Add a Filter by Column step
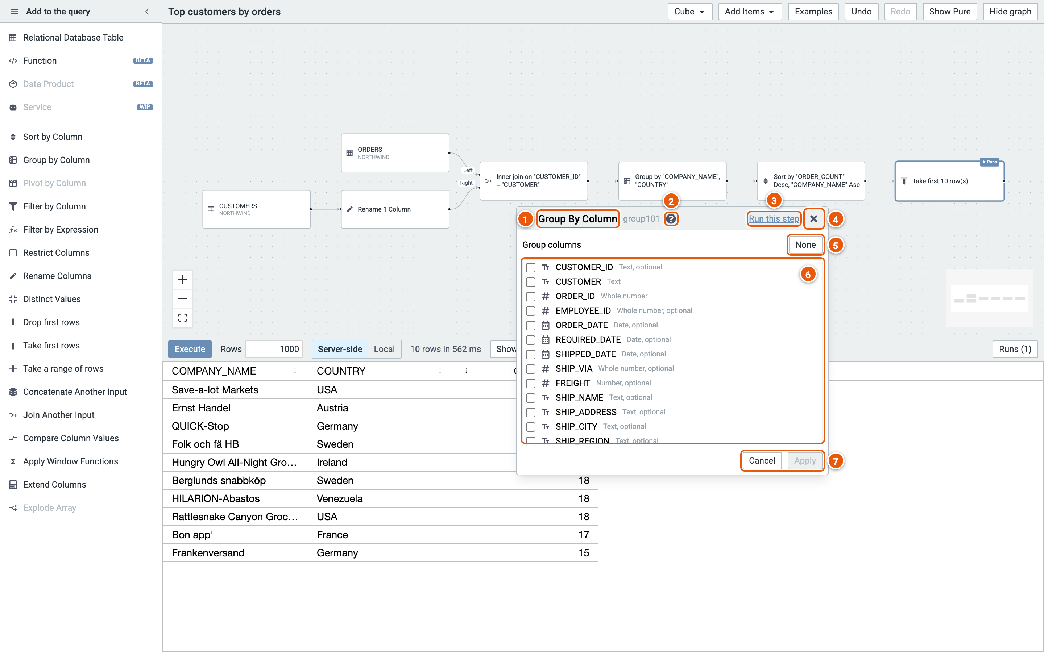 pos(81,206)
